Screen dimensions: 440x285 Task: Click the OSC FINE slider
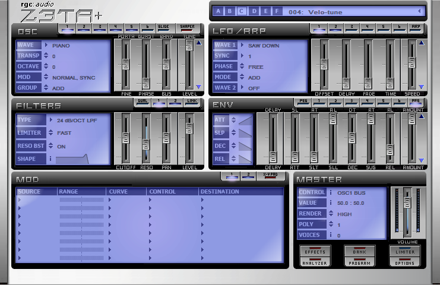[126, 65]
